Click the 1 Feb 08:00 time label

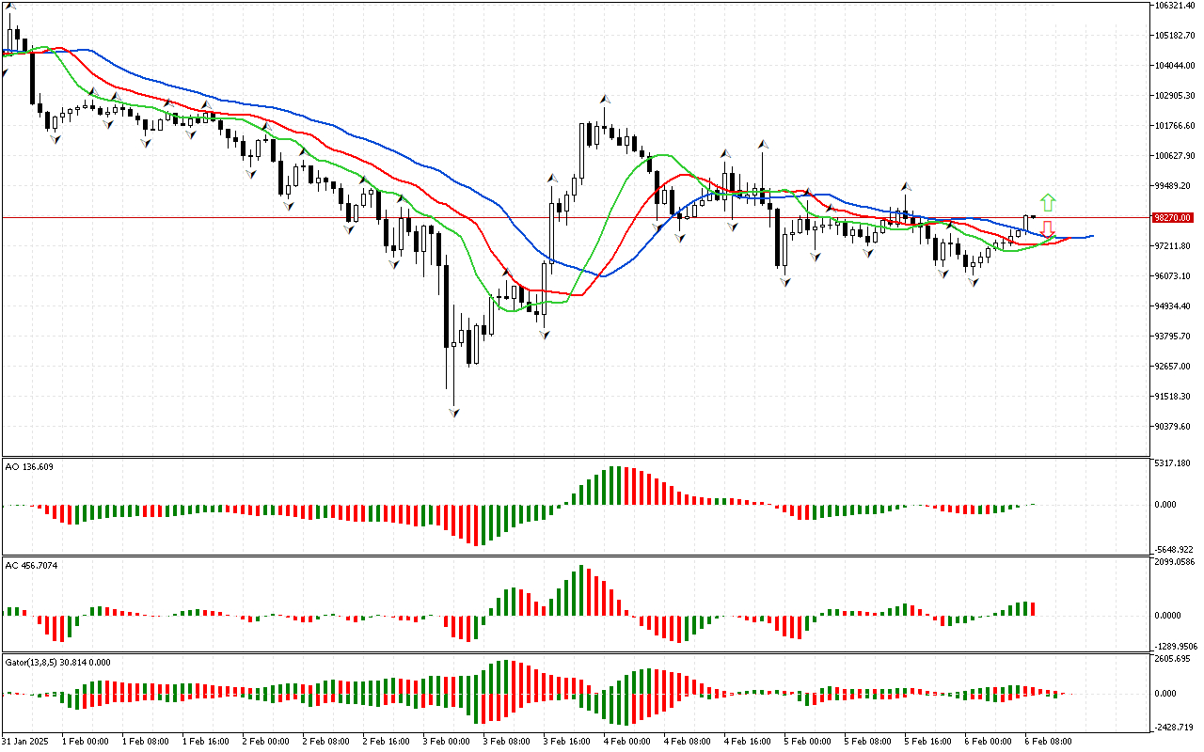[146, 742]
